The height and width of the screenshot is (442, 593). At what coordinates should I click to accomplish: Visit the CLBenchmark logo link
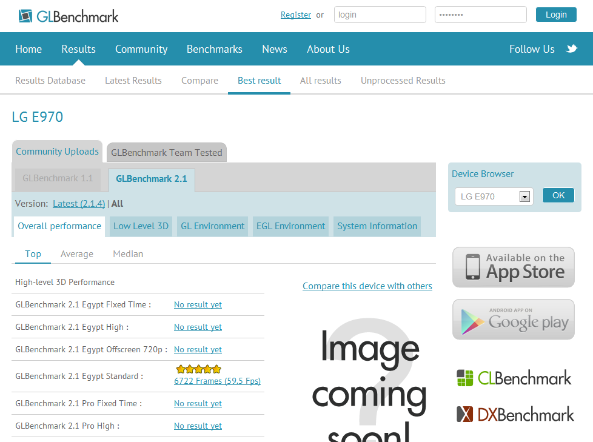point(514,378)
